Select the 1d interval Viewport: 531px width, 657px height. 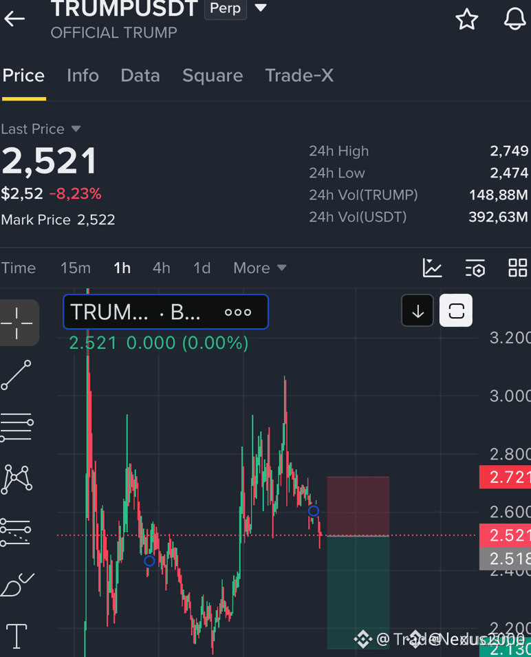click(202, 268)
